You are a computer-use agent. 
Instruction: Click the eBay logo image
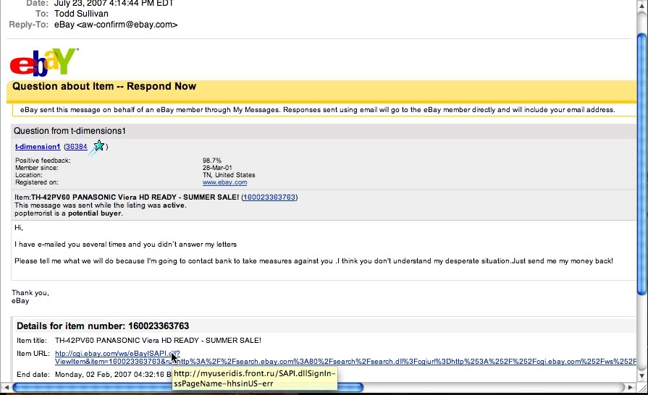click(x=43, y=62)
